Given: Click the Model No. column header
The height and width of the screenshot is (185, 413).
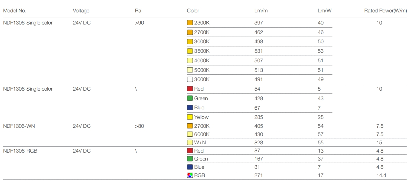Looking at the screenshot, I should (15, 11).
